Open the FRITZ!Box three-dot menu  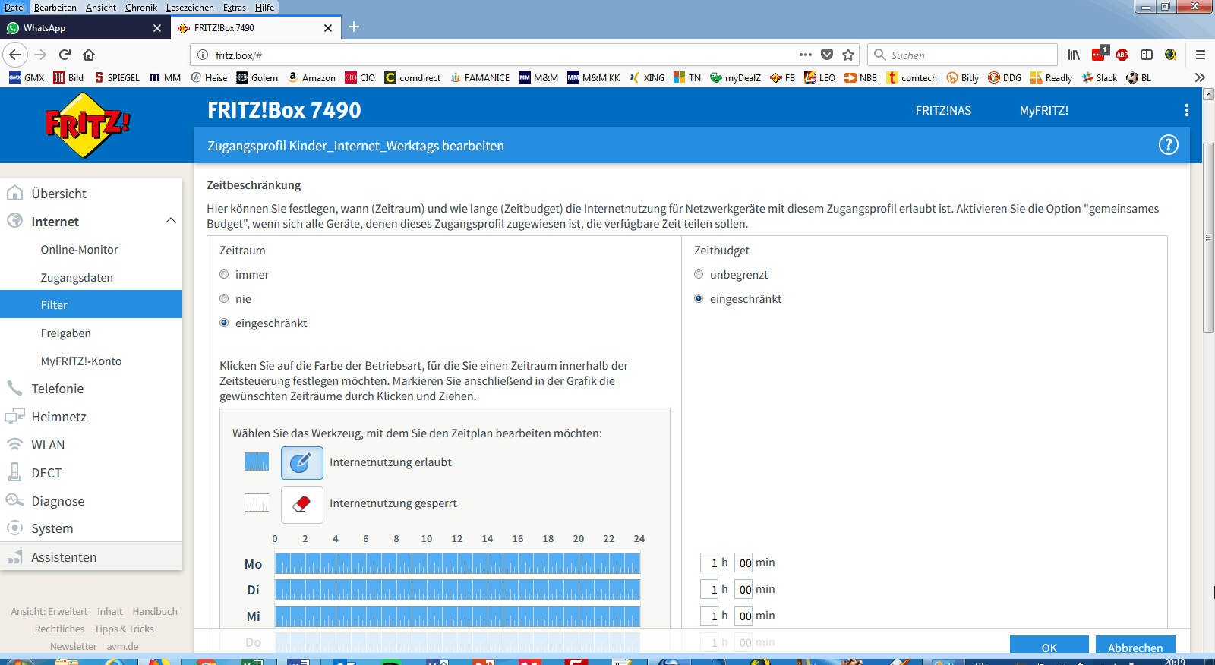[x=1186, y=110]
